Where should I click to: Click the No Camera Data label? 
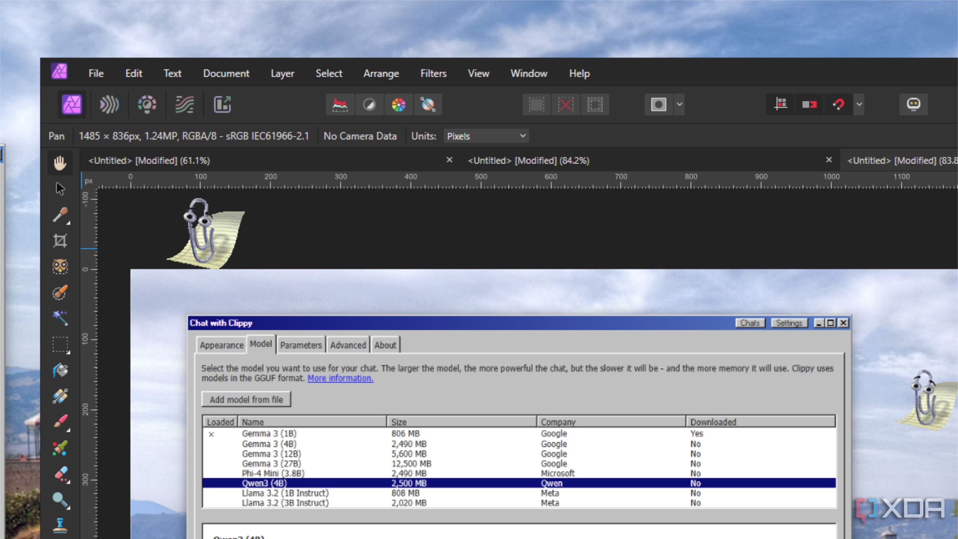pyautogui.click(x=360, y=136)
